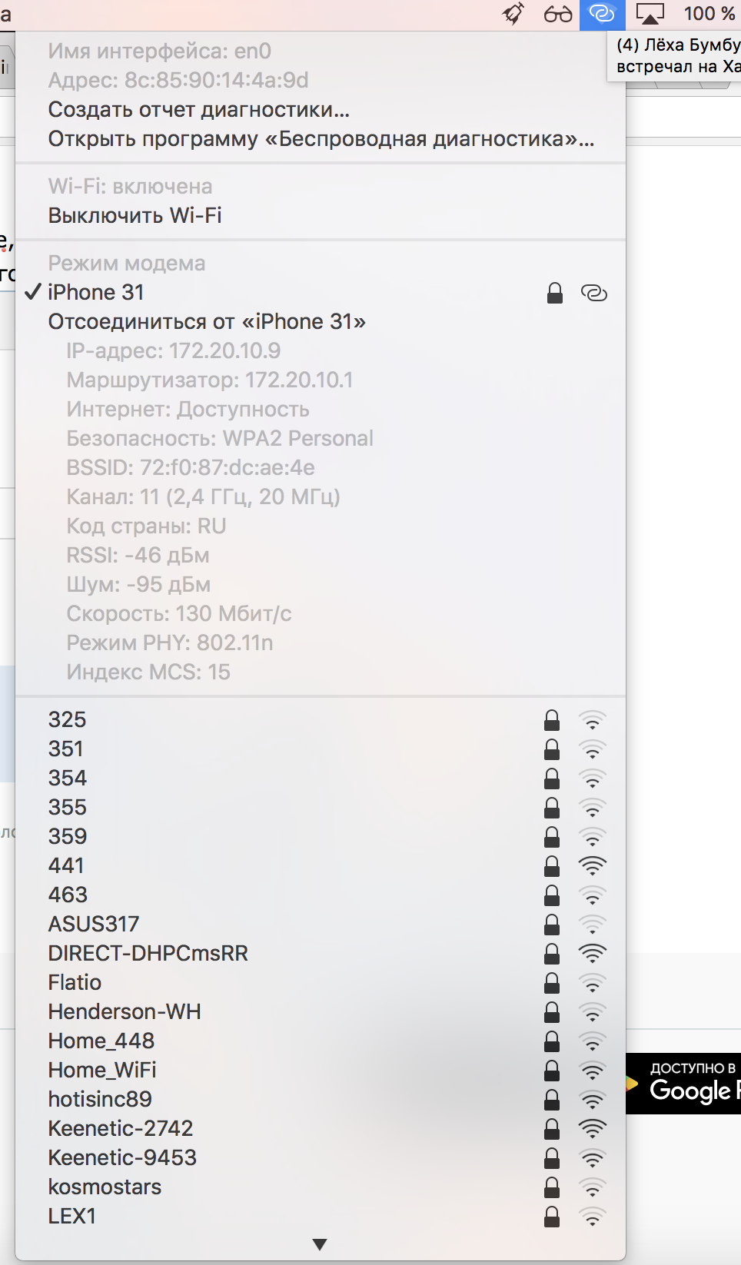
Task: Click the rocket icon in menu bar
Action: 513,14
